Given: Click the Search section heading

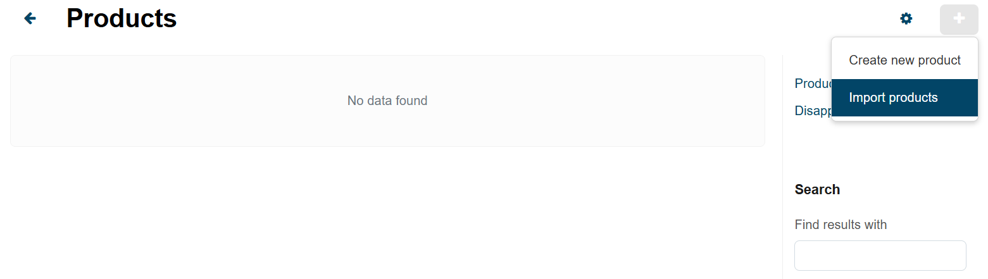Looking at the screenshot, I should pyautogui.click(x=817, y=190).
